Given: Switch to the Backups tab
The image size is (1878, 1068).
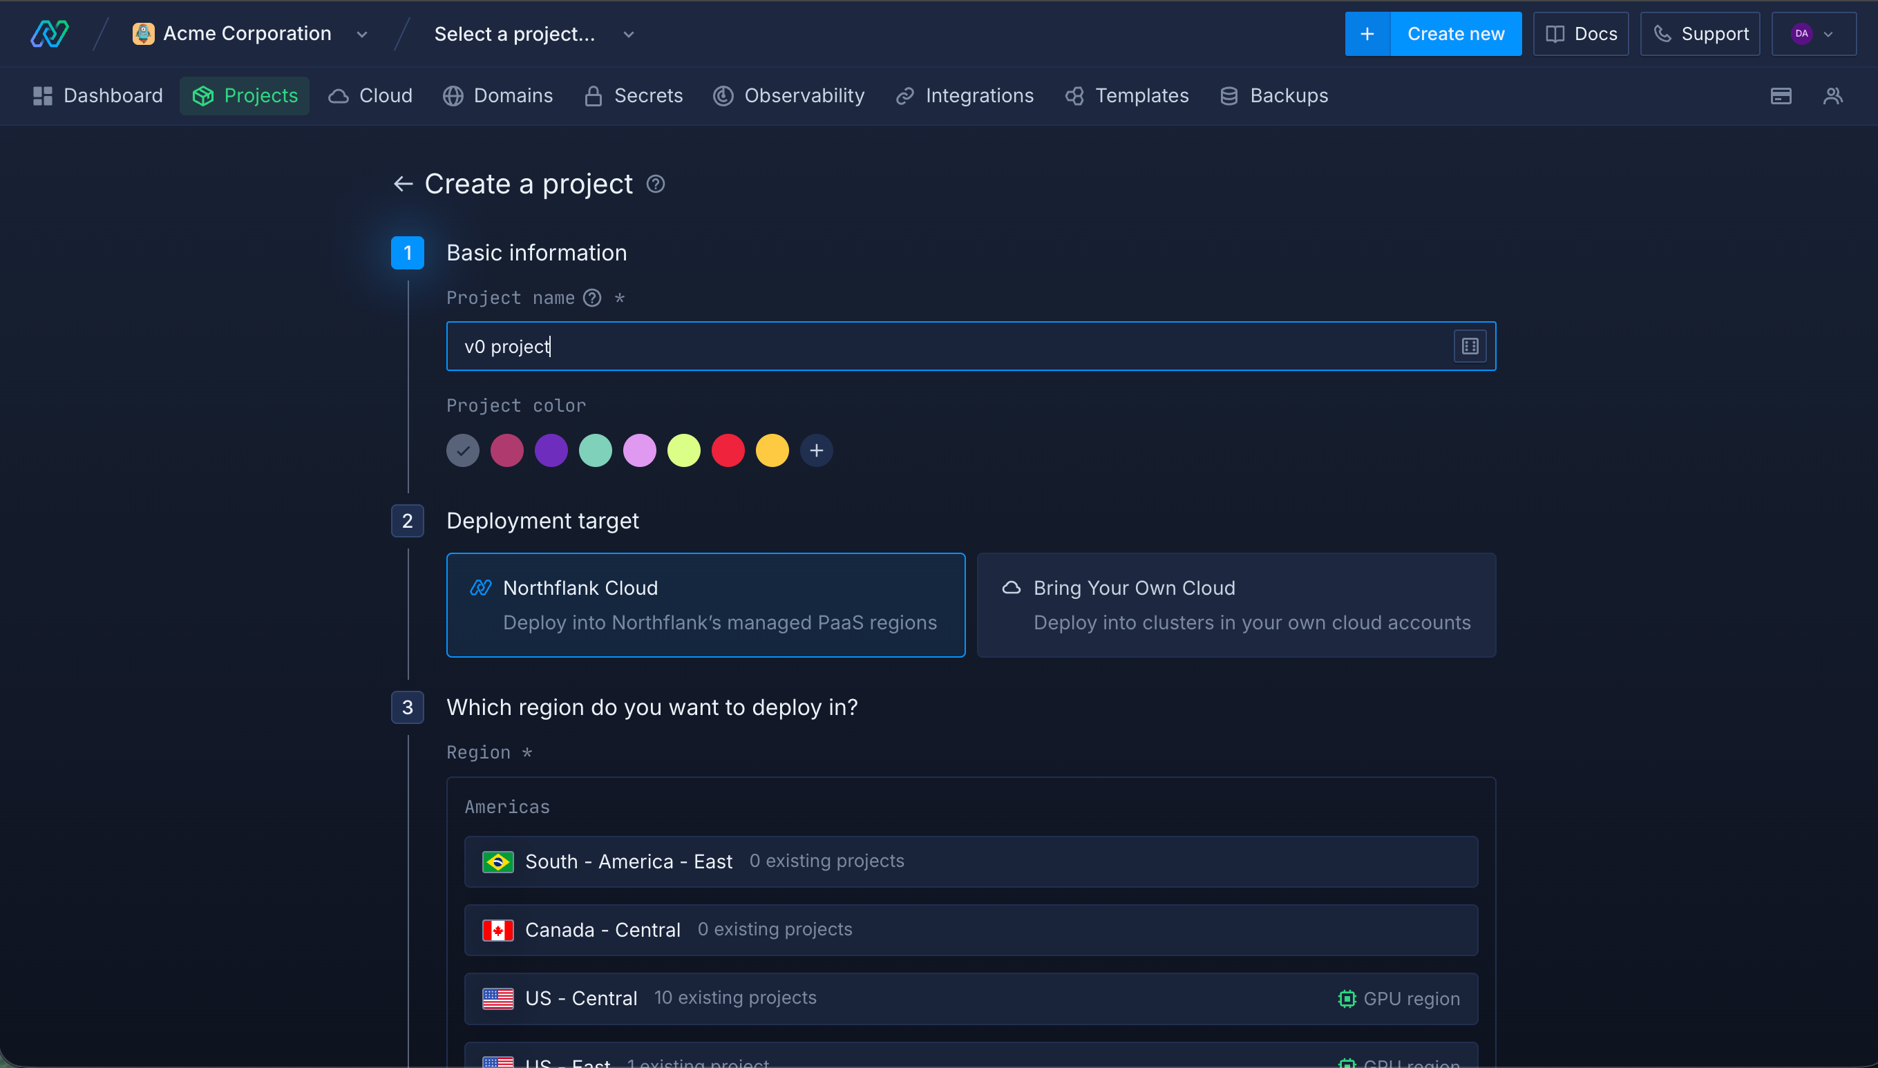Looking at the screenshot, I should click(1273, 96).
